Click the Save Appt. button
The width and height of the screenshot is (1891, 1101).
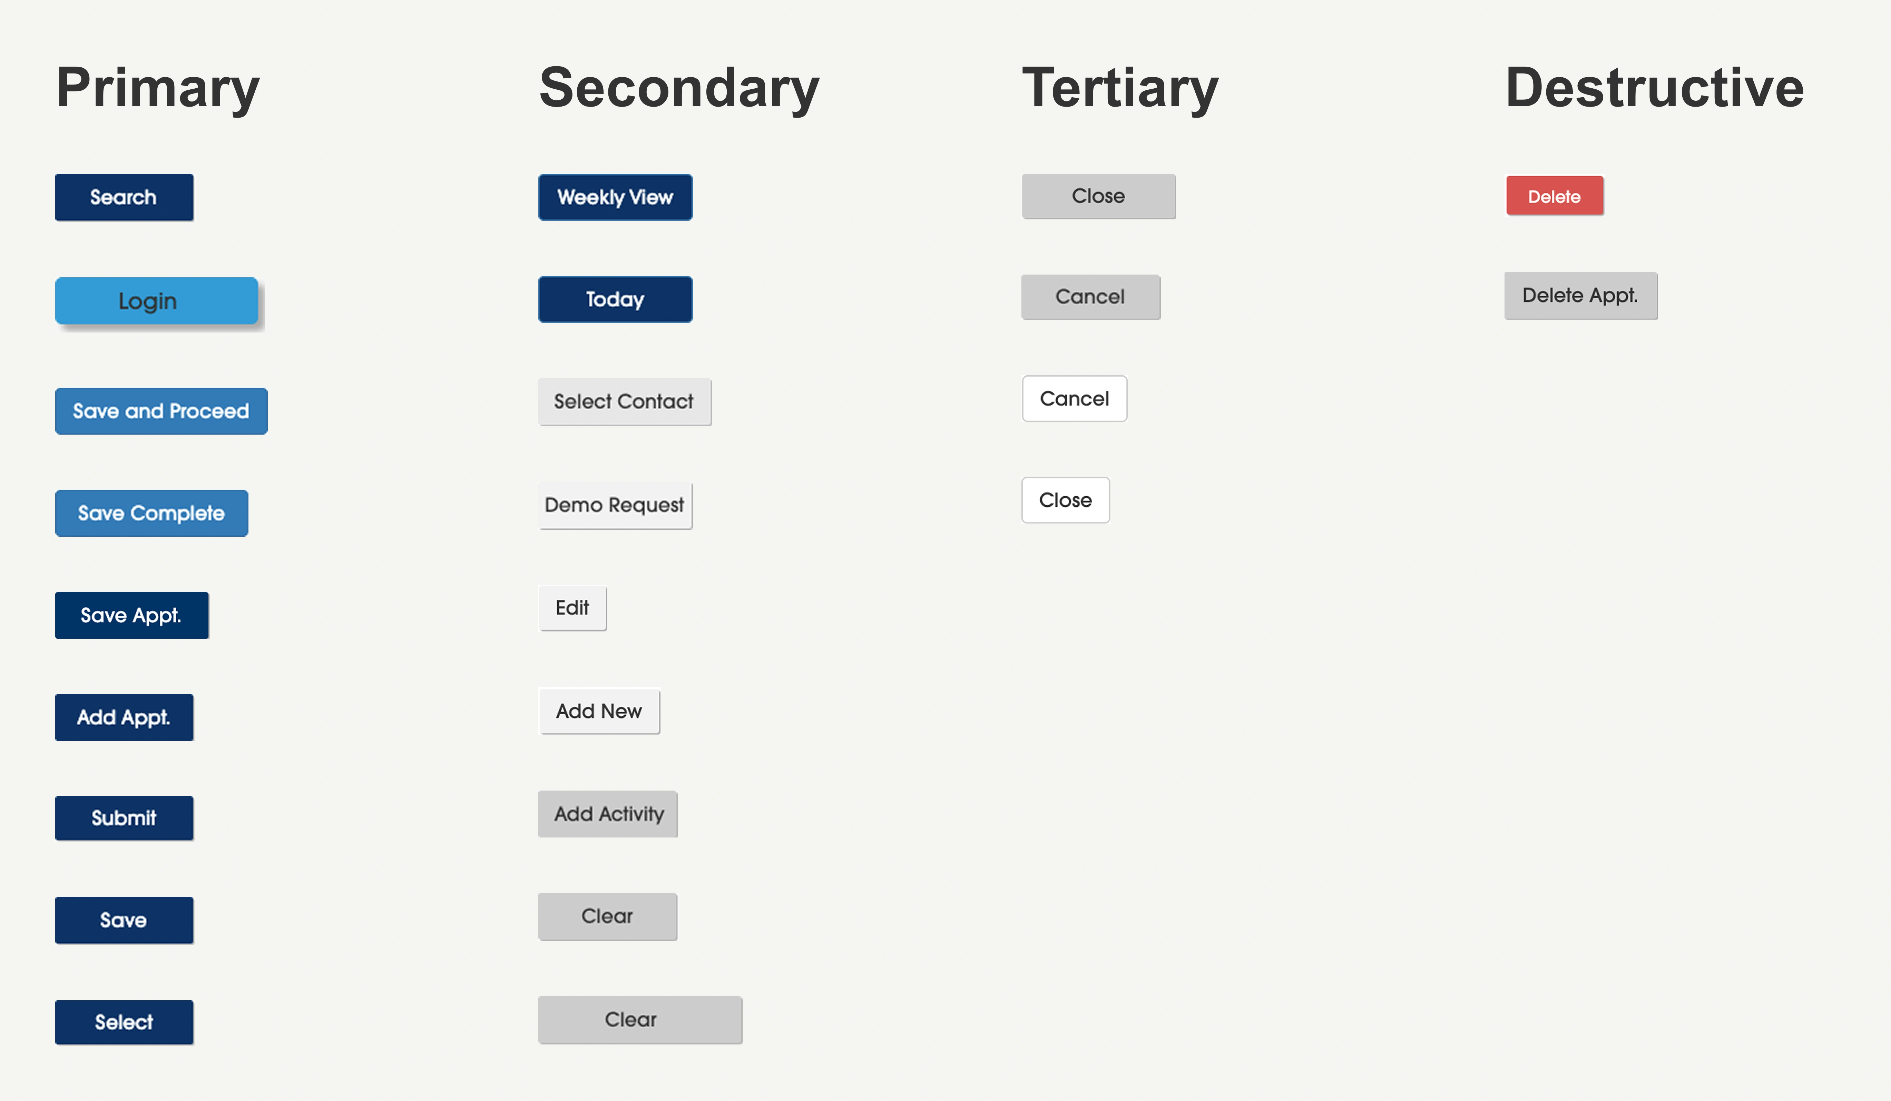coord(131,615)
